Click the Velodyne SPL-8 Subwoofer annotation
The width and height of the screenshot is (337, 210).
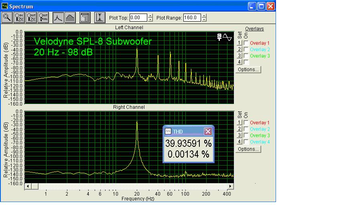coord(93,41)
